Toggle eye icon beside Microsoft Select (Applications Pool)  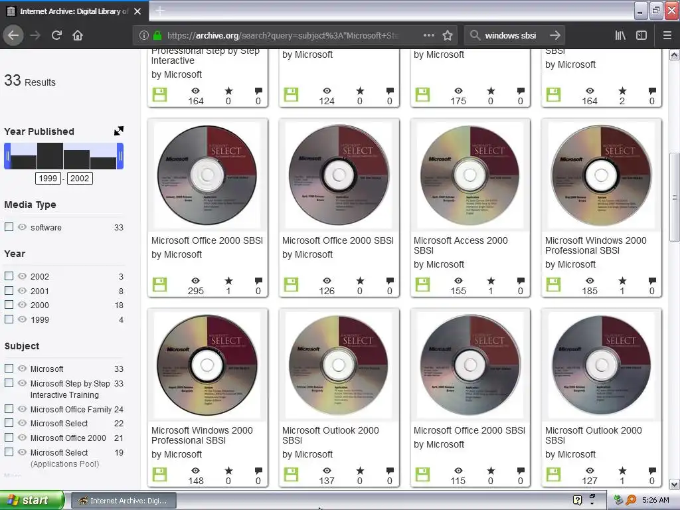(x=22, y=452)
